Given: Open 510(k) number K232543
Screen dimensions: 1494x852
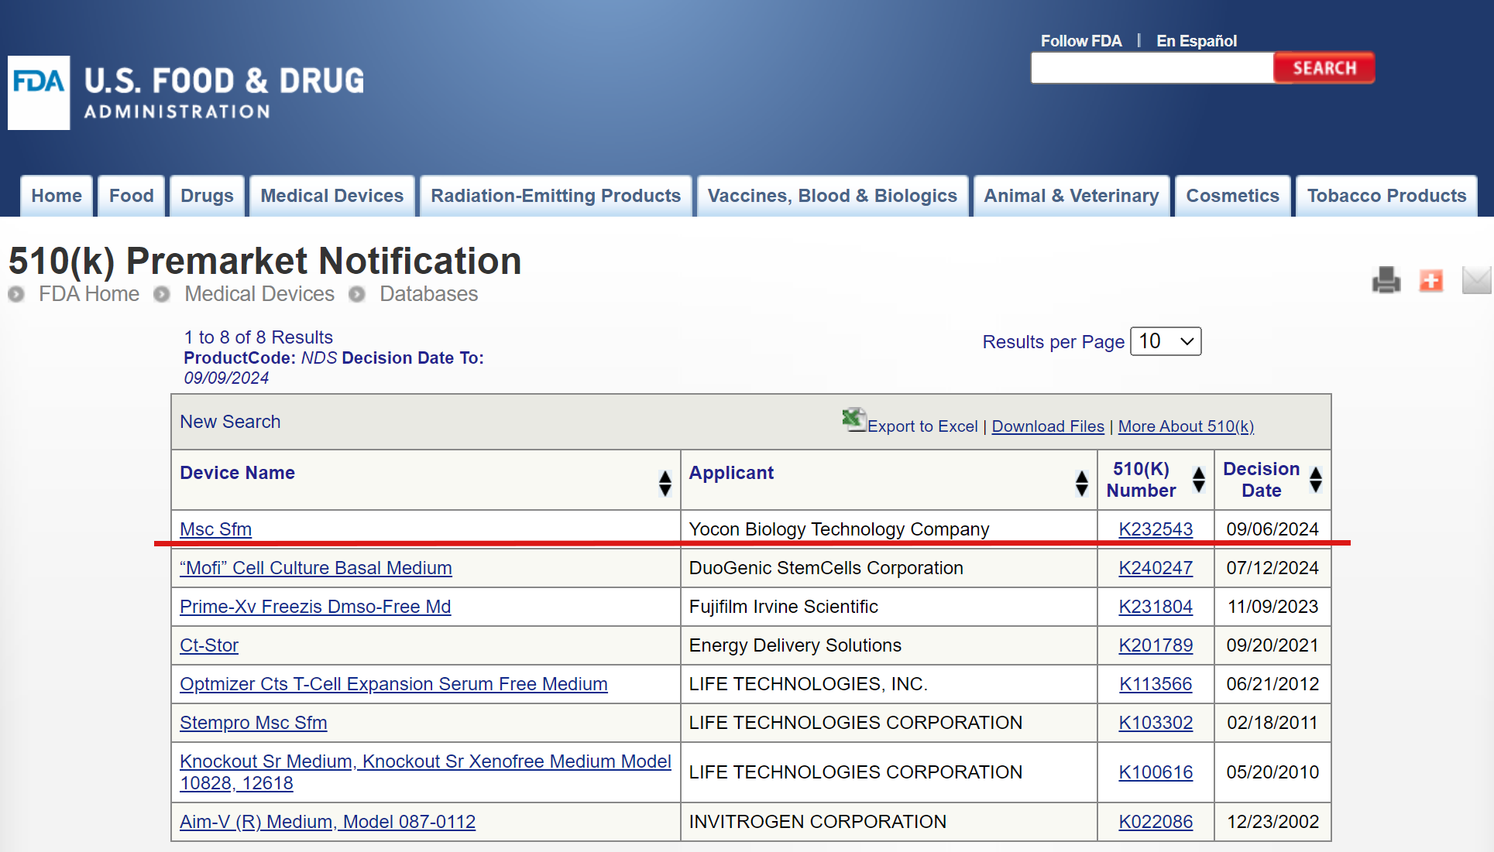Looking at the screenshot, I should [x=1156, y=529].
